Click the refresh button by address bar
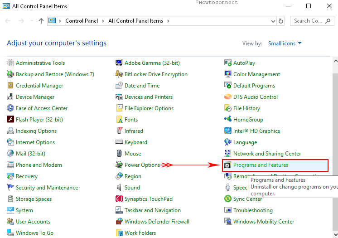The image size is (338, 238). coord(280,21)
